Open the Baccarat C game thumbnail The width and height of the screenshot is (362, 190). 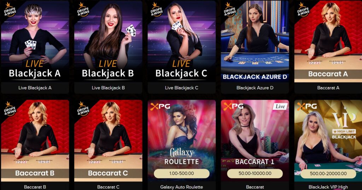tap(108, 140)
